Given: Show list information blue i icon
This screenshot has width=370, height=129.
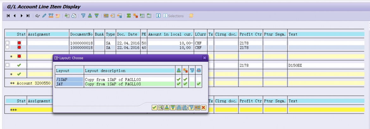Looking at the screenshot, I should point(158,16).
